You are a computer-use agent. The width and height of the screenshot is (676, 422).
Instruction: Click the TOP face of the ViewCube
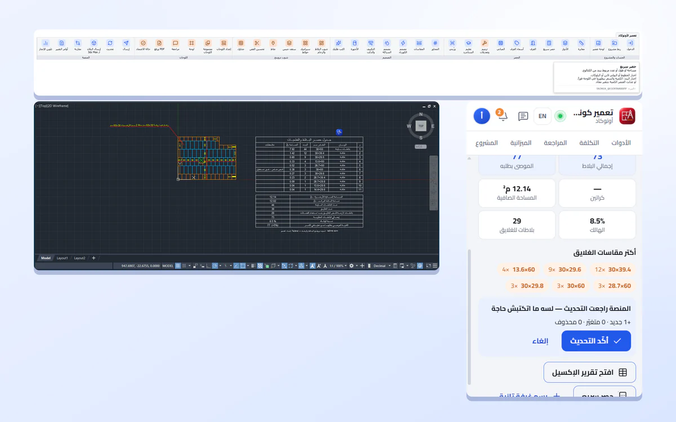(x=420, y=126)
